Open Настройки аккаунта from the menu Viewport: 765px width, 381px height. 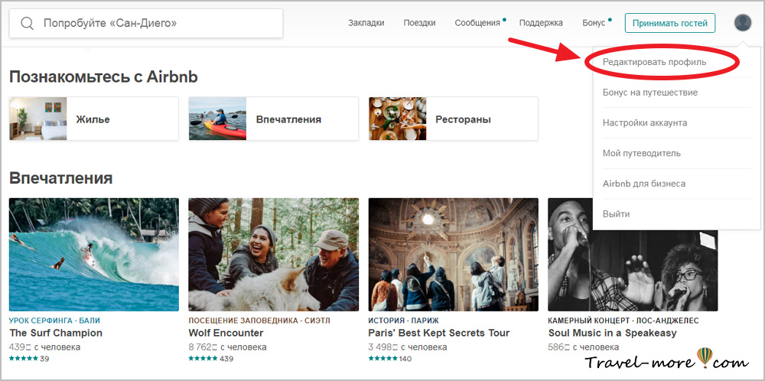644,122
